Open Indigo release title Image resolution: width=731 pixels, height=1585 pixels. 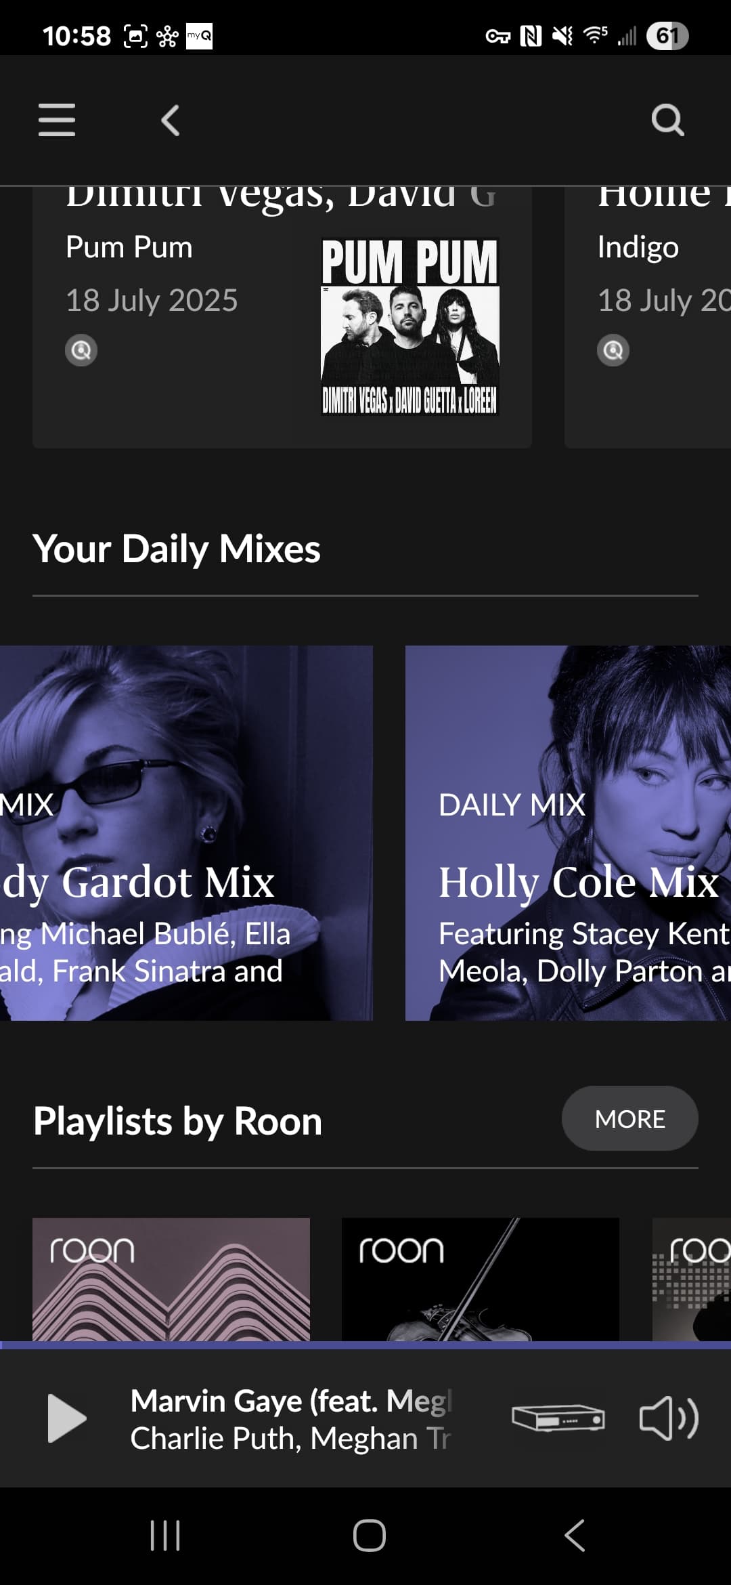(x=638, y=247)
